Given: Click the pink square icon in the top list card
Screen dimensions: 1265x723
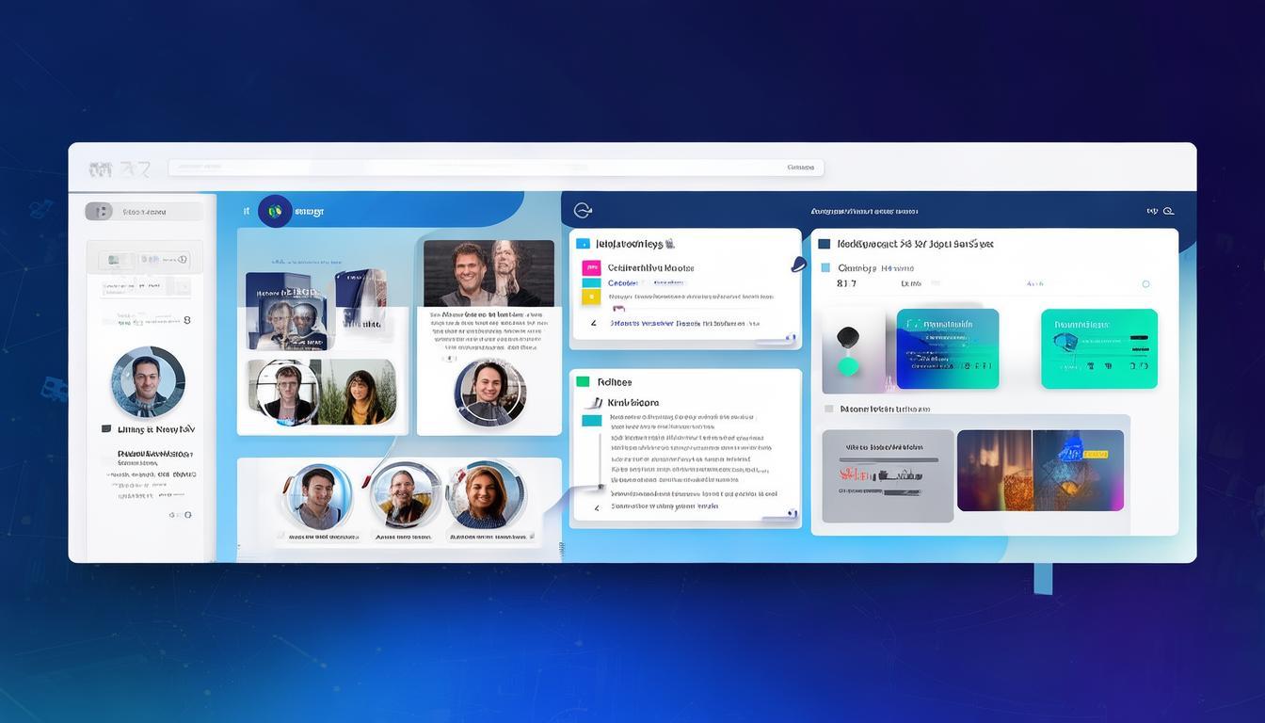Looking at the screenshot, I should coord(591,267).
